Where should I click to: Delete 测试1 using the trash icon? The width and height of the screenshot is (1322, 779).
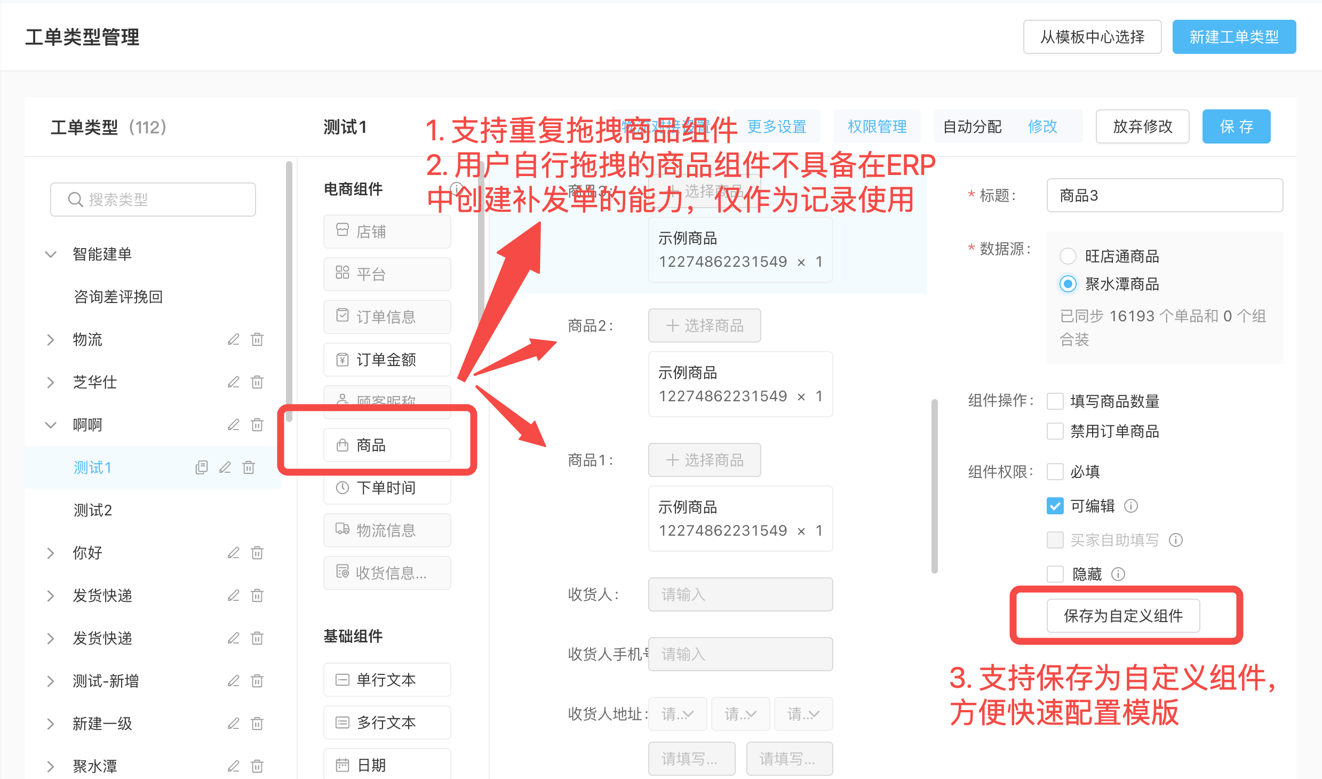[249, 467]
